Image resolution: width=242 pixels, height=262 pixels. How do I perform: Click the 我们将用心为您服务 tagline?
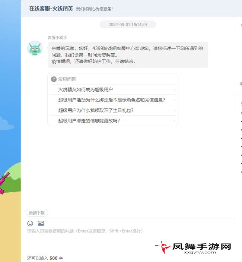[x=95, y=9]
